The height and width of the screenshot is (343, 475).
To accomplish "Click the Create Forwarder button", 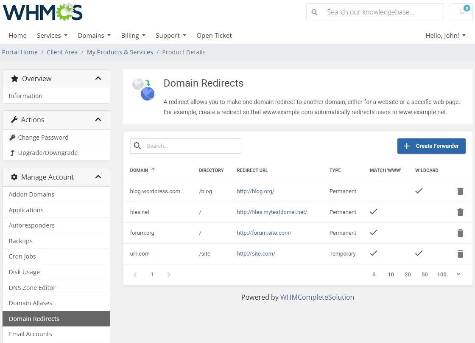I will click(431, 146).
